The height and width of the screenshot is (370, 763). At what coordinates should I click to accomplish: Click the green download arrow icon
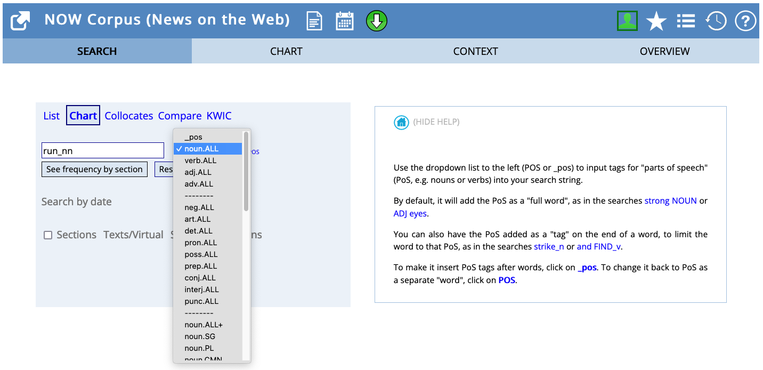(377, 21)
